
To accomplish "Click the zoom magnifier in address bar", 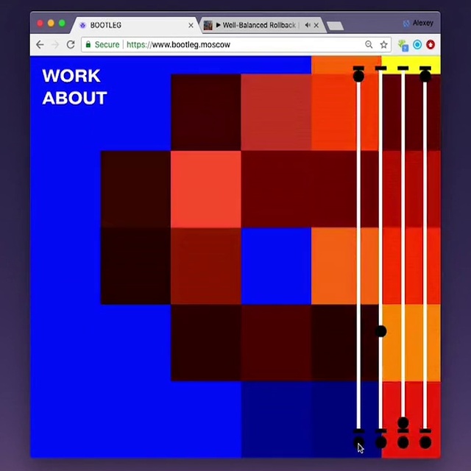I will click(369, 45).
